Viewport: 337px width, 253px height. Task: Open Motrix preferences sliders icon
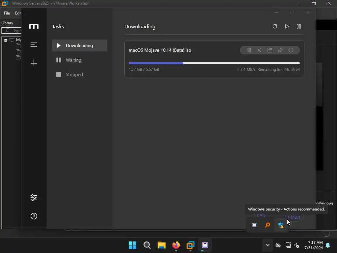tap(34, 198)
